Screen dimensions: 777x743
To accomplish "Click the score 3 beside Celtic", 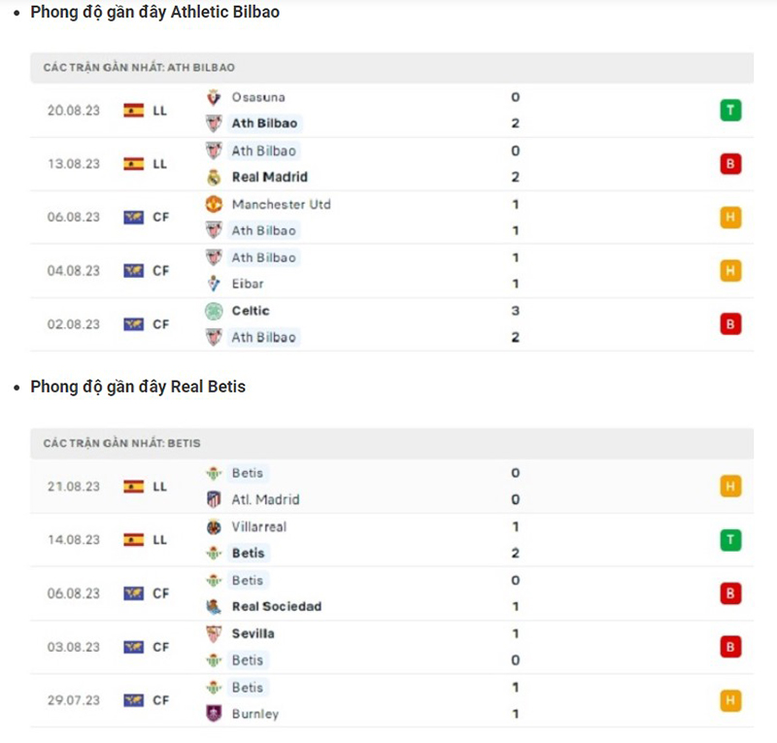I will (x=514, y=311).
